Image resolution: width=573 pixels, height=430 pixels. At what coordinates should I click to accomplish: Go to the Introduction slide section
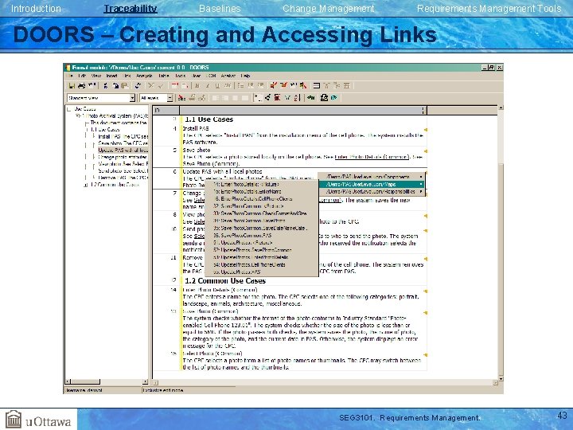36,9
